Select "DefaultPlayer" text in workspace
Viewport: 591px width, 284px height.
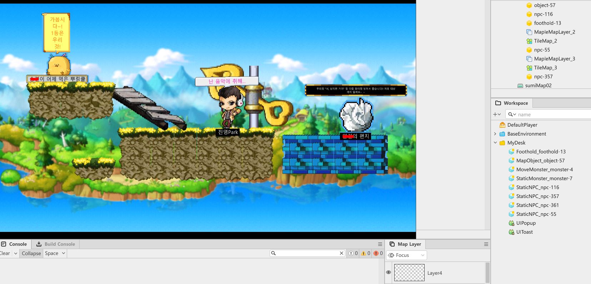pos(522,125)
